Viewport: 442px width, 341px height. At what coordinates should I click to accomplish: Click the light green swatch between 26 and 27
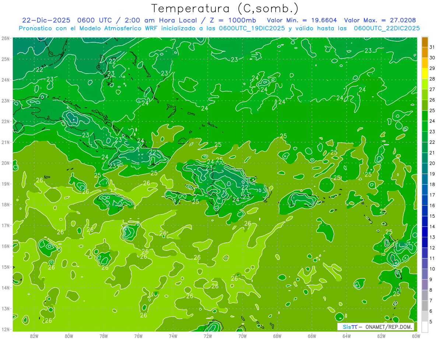(x=425, y=95)
